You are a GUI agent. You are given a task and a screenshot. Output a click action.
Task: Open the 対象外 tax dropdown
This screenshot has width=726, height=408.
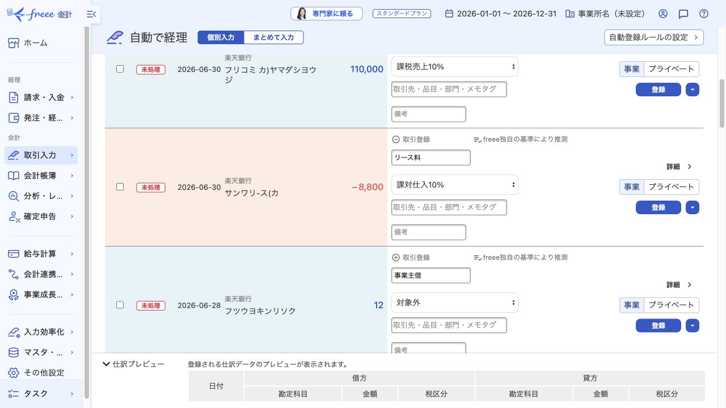tap(455, 303)
